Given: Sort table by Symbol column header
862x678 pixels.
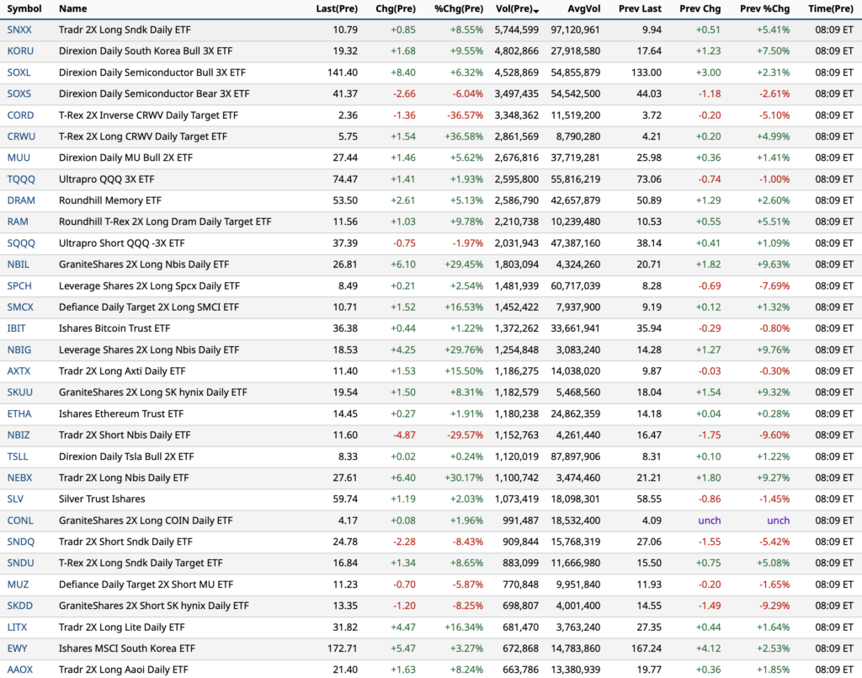Looking at the screenshot, I should coord(24,8).
